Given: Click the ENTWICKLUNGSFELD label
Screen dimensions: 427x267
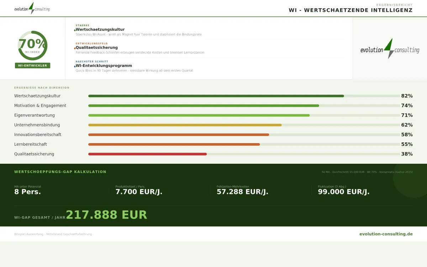Looking at the screenshot, I should click(91, 43).
